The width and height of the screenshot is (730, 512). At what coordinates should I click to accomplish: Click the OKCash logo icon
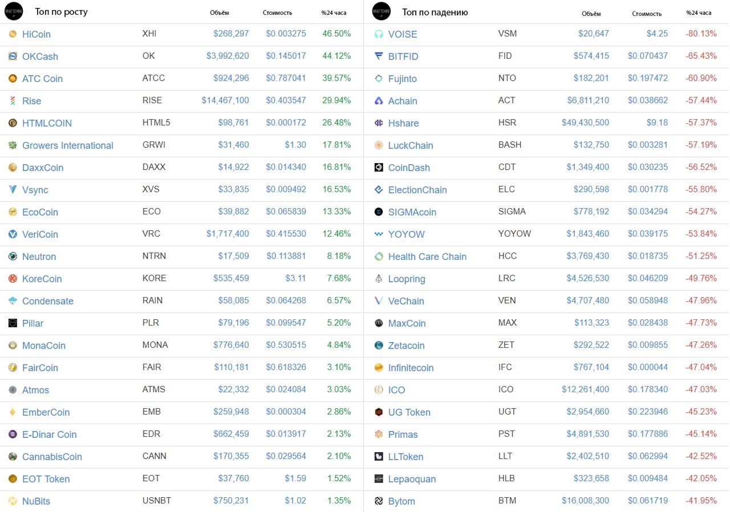[x=13, y=56]
